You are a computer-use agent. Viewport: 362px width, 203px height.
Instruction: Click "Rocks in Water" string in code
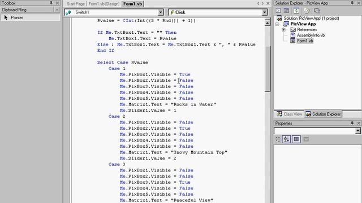tap(193, 104)
